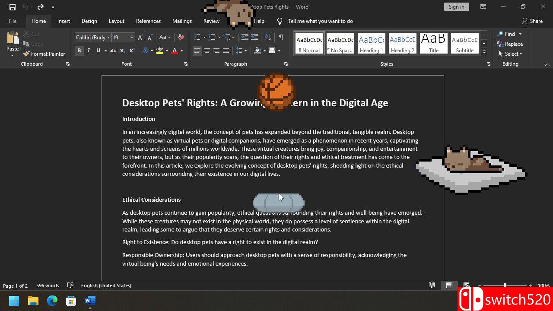Open the References tab
The image size is (553, 311).
(x=148, y=21)
